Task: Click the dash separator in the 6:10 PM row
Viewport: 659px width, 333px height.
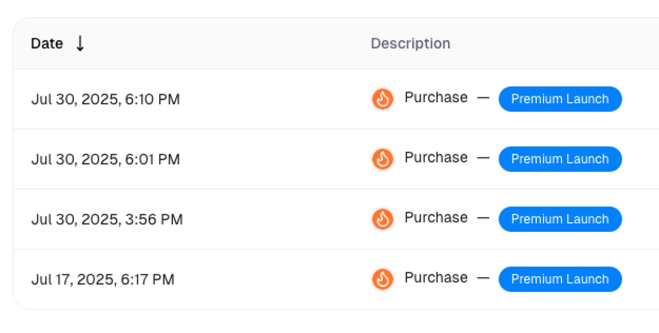Action: [483, 98]
